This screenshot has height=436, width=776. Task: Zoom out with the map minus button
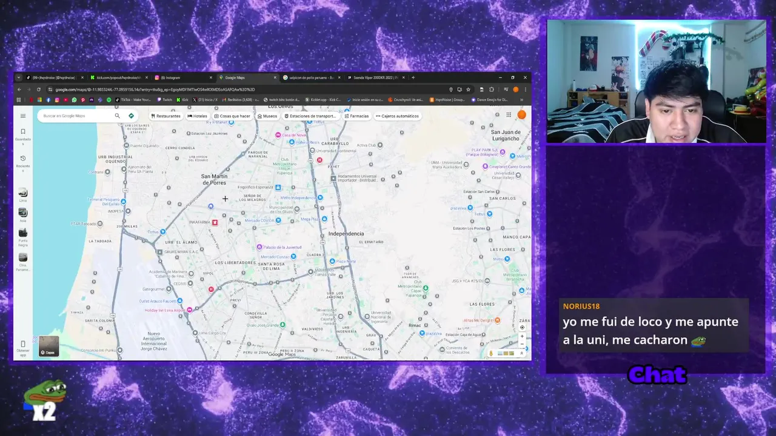(x=522, y=344)
